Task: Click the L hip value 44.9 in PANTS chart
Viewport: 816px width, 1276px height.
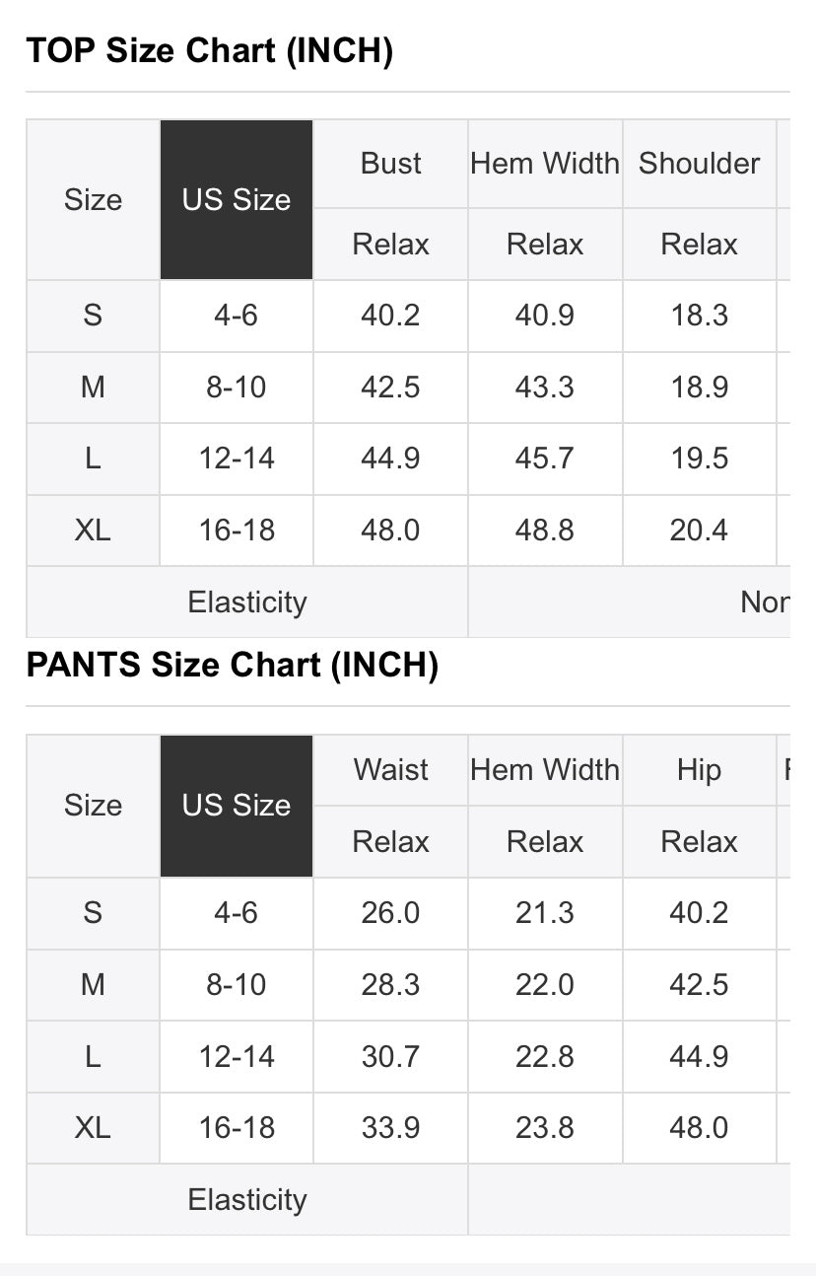Action: coord(700,1057)
